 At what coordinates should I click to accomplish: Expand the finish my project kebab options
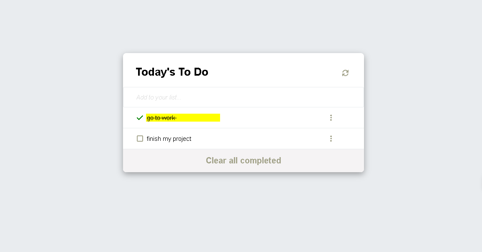331,139
